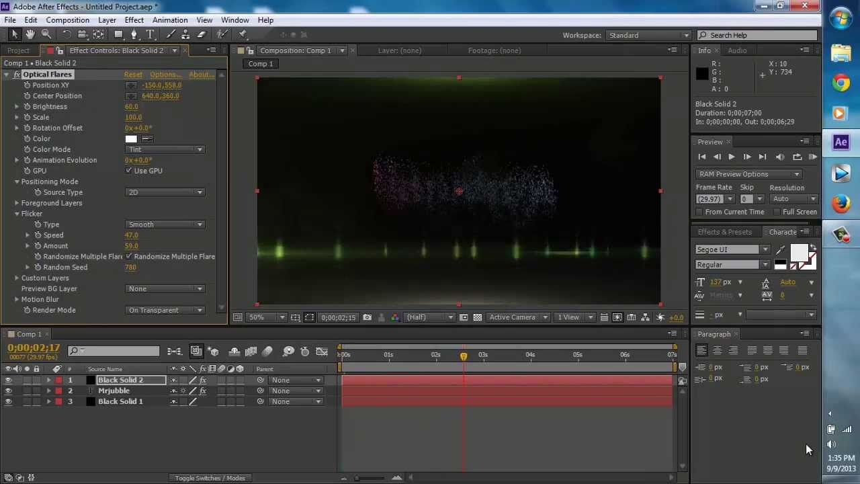Hide the Black Solid 1 layer
The width and height of the screenshot is (860, 484).
tap(8, 402)
